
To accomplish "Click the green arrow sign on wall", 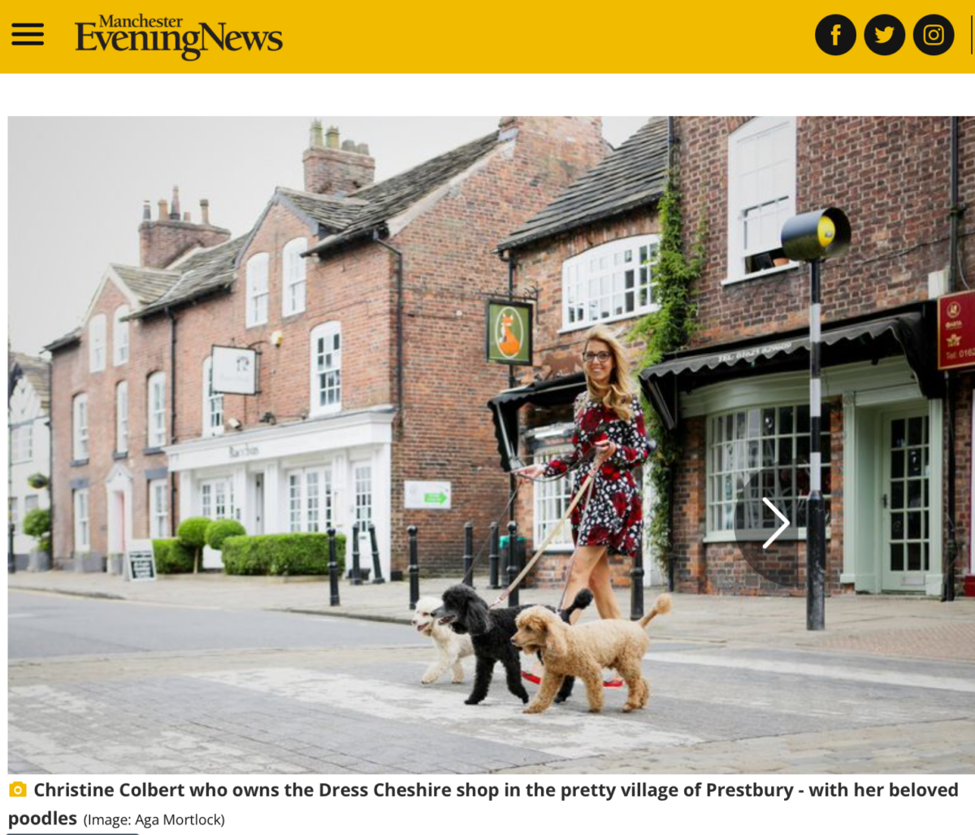I will tap(427, 495).
